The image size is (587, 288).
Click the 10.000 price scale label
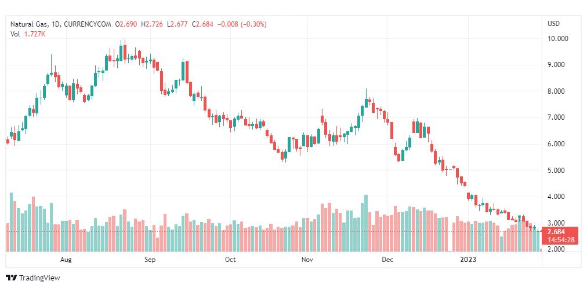tap(558, 38)
